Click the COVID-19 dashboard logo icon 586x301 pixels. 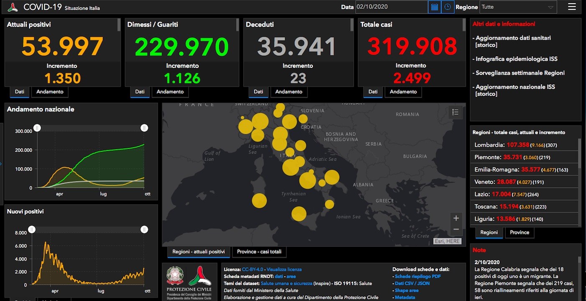coord(13,7)
